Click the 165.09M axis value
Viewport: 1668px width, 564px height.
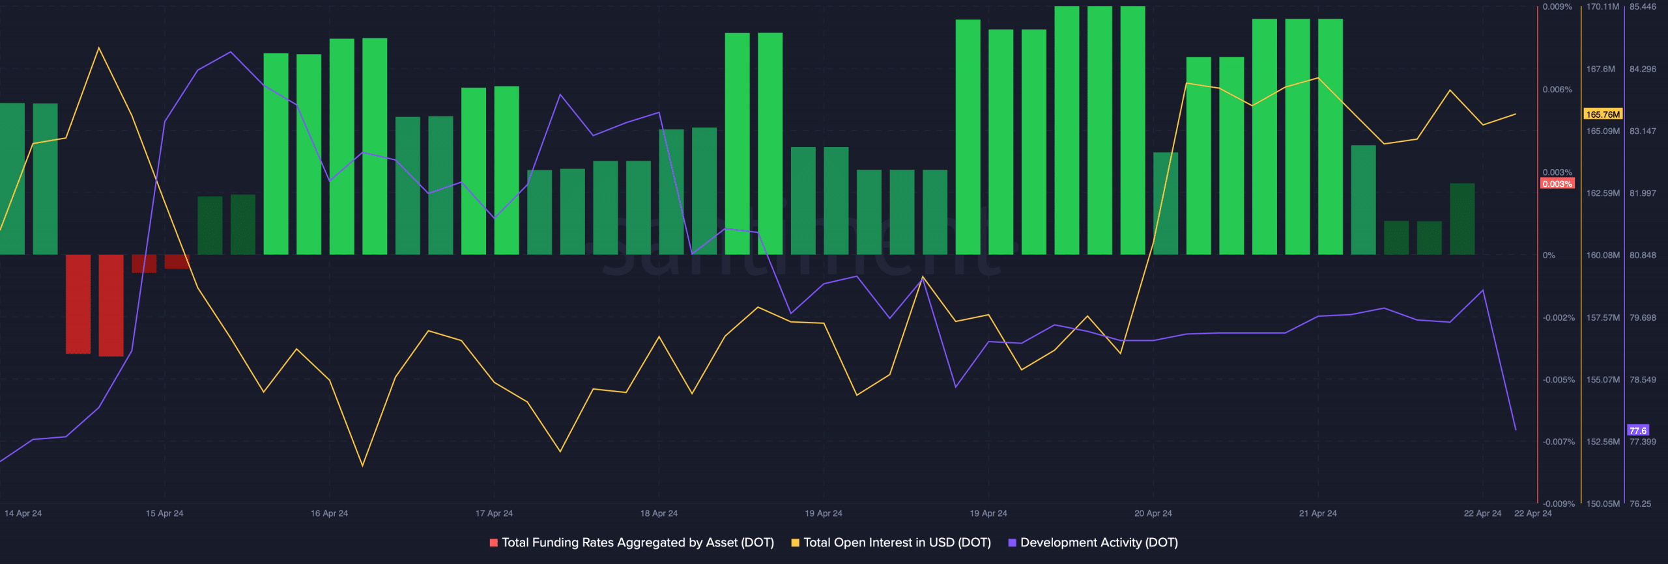pos(1603,131)
